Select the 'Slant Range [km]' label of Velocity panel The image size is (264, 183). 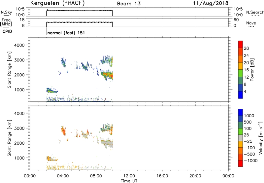[x=9, y=138]
